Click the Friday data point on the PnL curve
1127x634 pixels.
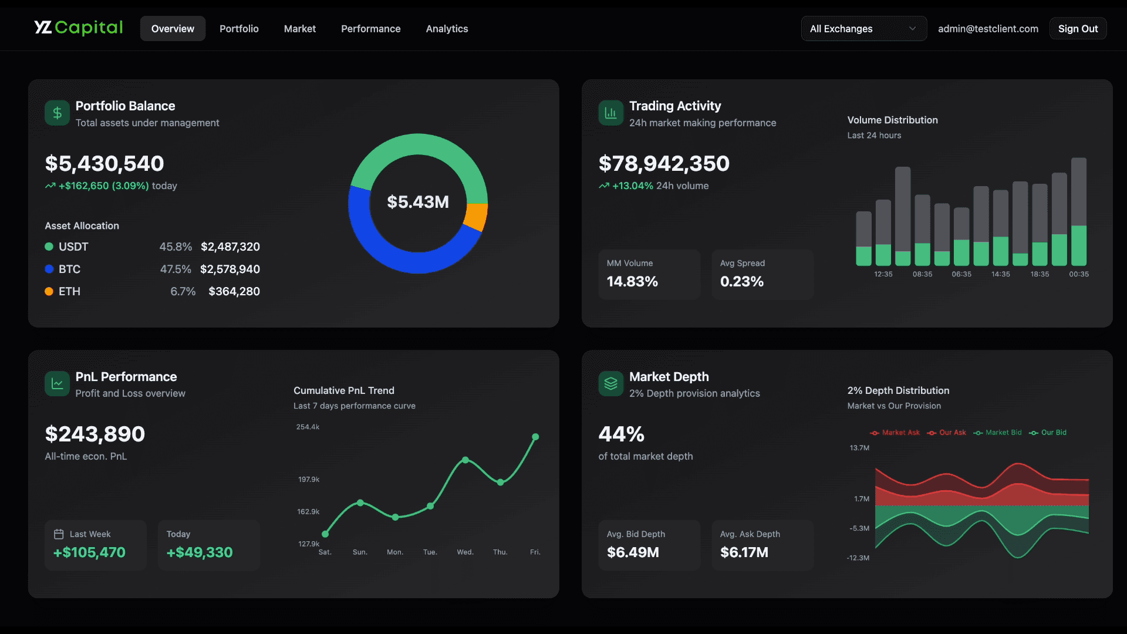pyautogui.click(x=535, y=437)
